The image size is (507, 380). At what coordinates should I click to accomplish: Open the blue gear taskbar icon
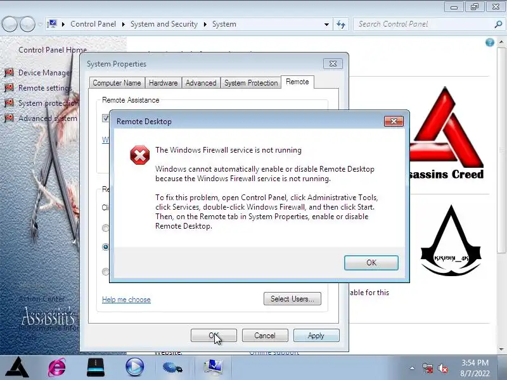pos(172,367)
